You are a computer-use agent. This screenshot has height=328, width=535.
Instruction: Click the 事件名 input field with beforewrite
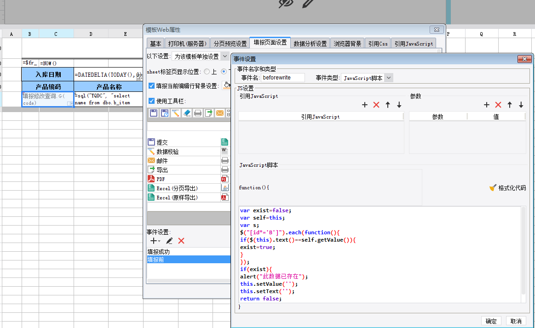pyautogui.click(x=282, y=78)
